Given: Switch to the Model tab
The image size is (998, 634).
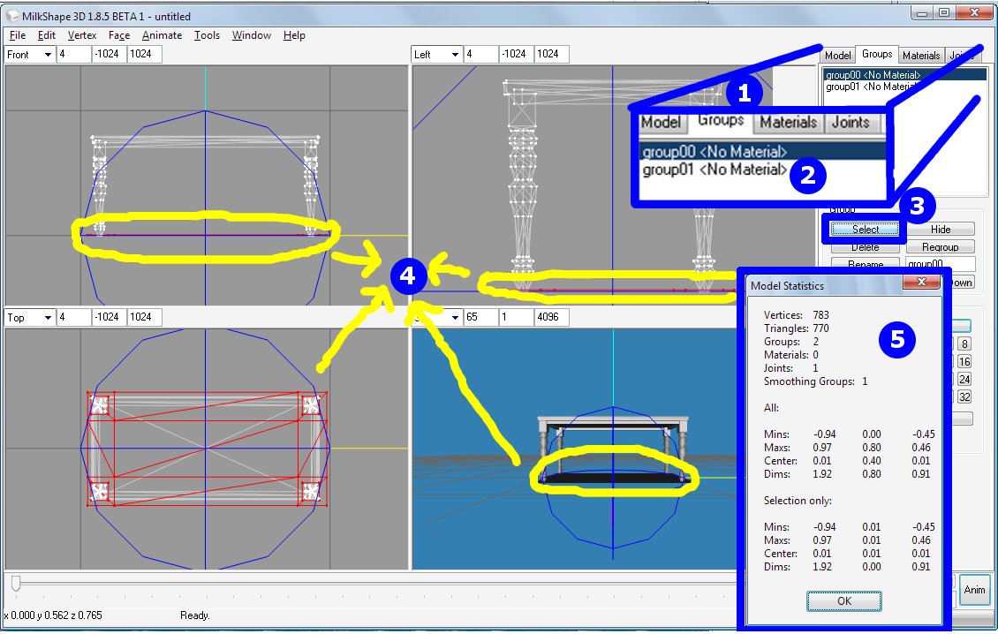Looking at the screenshot, I should tap(837, 55).
